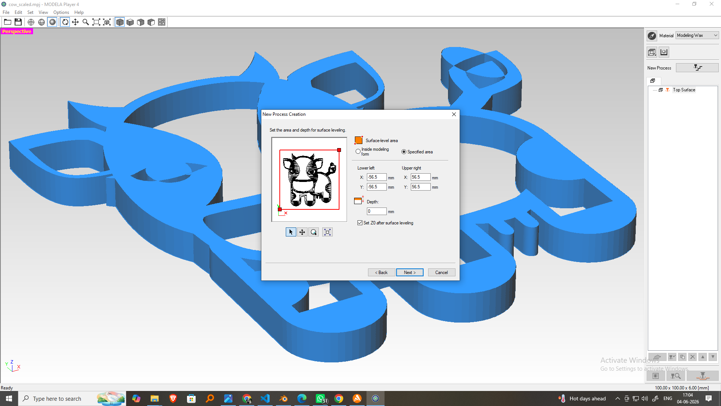Screen dimensions: 721x406
Task: Click the Back button
Action: click(x=381, y=273)
